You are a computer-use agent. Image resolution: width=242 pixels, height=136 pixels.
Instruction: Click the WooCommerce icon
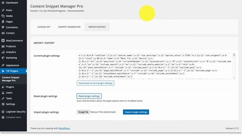(3, 40)
